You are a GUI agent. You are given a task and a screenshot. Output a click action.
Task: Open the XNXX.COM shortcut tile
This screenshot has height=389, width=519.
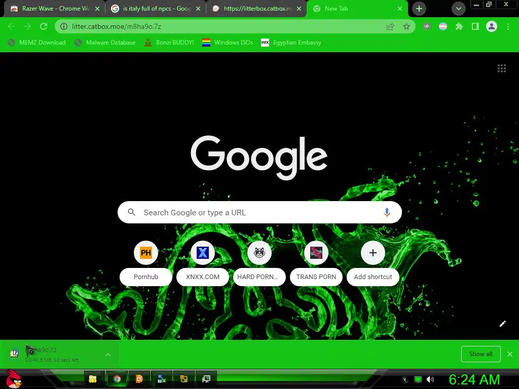pos(203,263)
